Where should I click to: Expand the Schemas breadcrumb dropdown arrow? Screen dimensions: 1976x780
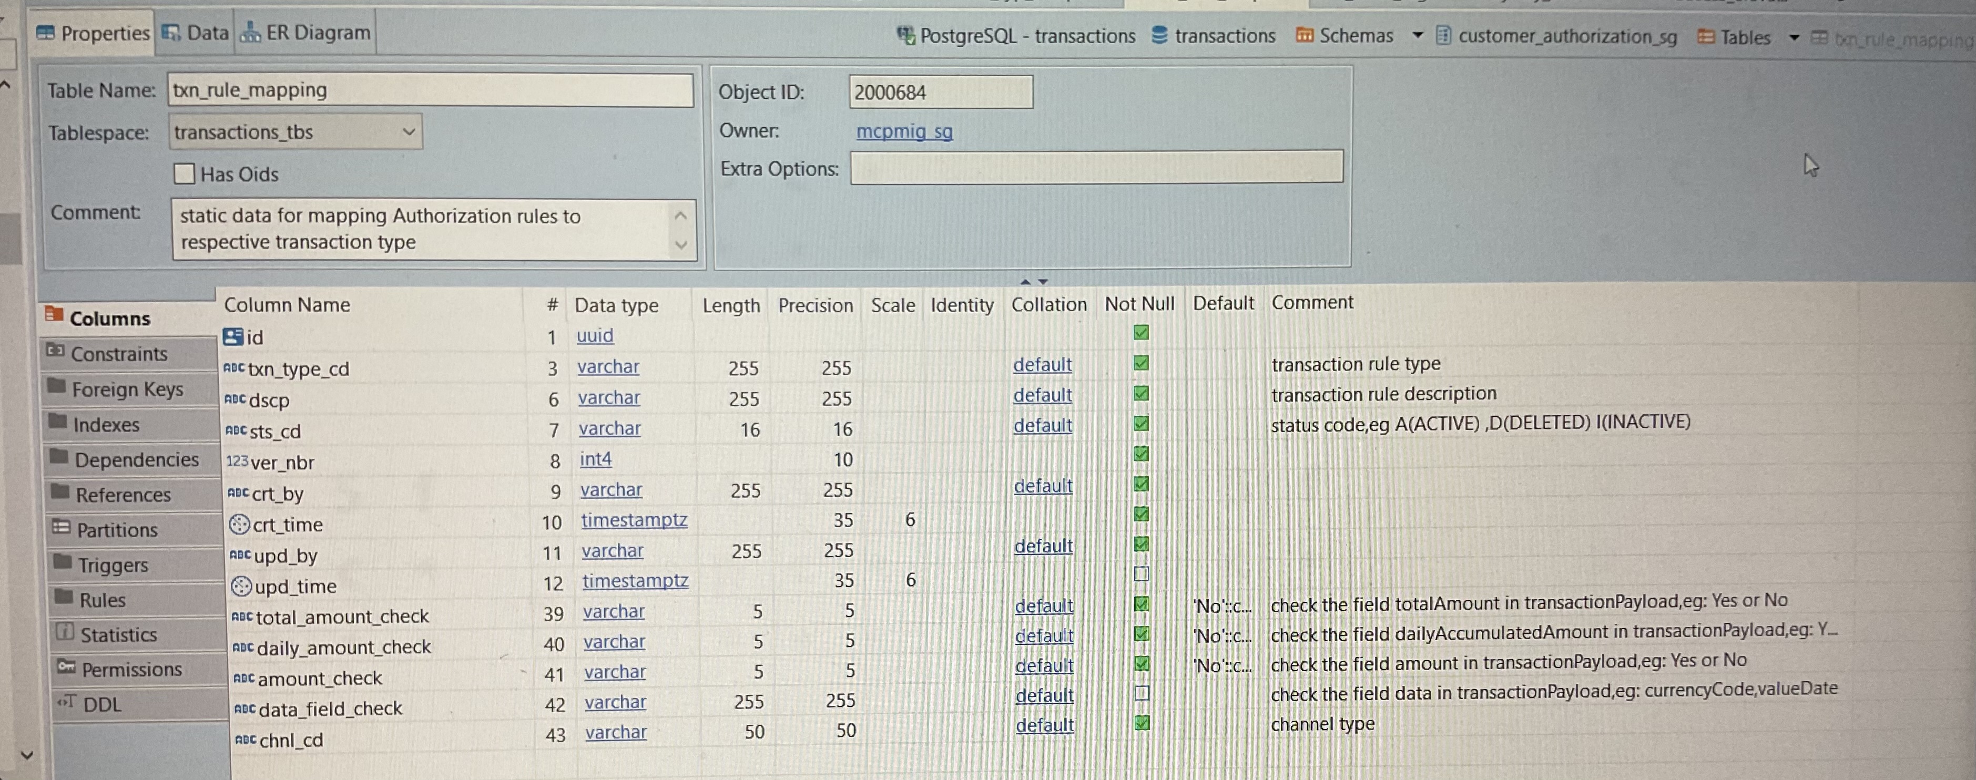coord(1417,35)
